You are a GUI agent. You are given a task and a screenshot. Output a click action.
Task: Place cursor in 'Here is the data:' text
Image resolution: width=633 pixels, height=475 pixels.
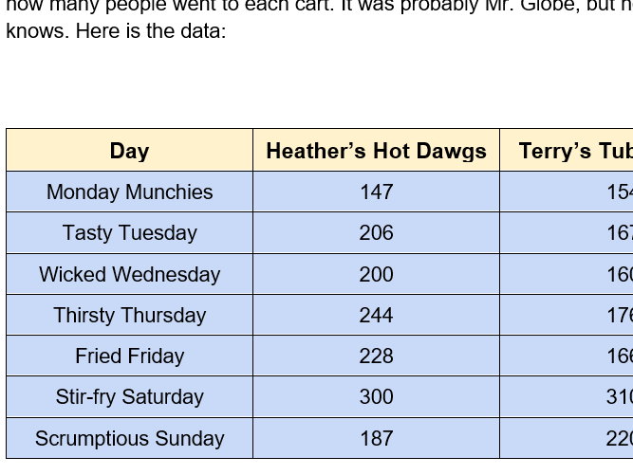[151, 30]
